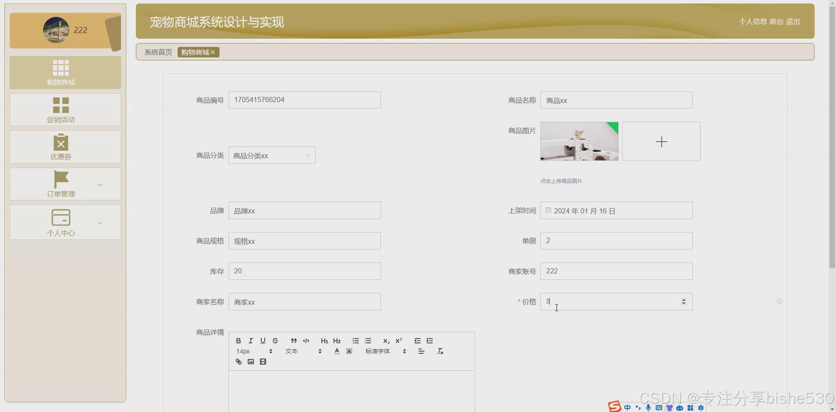Apply underline formatting in editor toolbar
Viewport: 836px width, 412px height.
coord(263,341)
